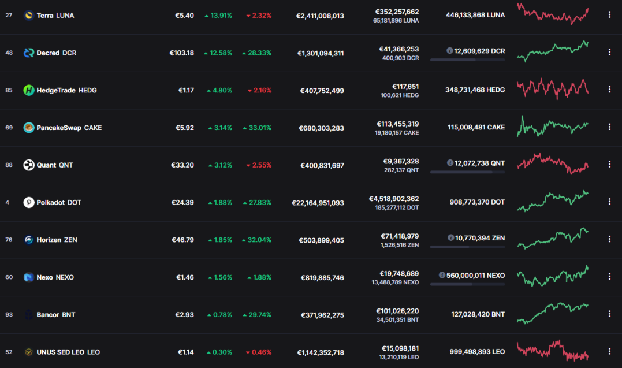Open the HedgeTrade 7-day price chart
Viewport: 622px width, 368px height.
[x=553, y=89]
